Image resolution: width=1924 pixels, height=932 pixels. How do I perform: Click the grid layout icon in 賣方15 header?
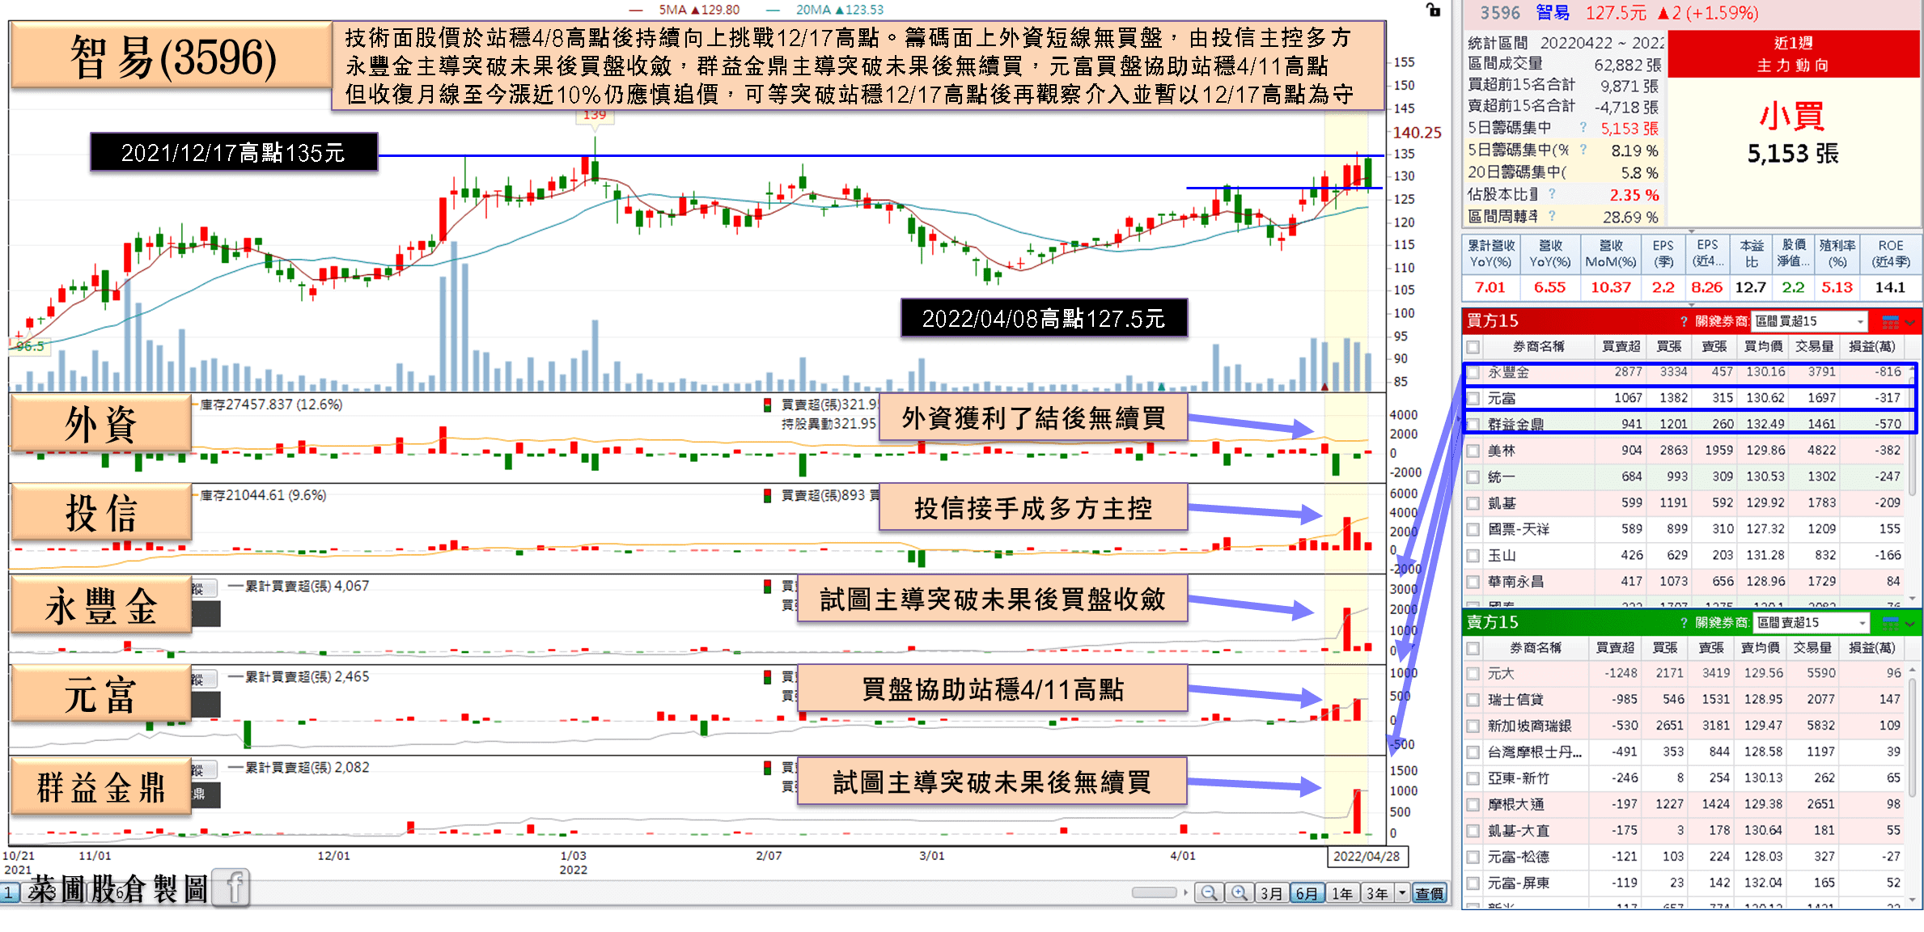coord(1891,623)
